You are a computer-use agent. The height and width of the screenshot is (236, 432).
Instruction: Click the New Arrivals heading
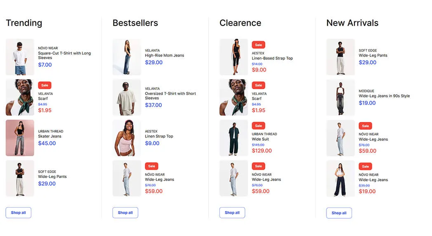(x=352, y=23)
